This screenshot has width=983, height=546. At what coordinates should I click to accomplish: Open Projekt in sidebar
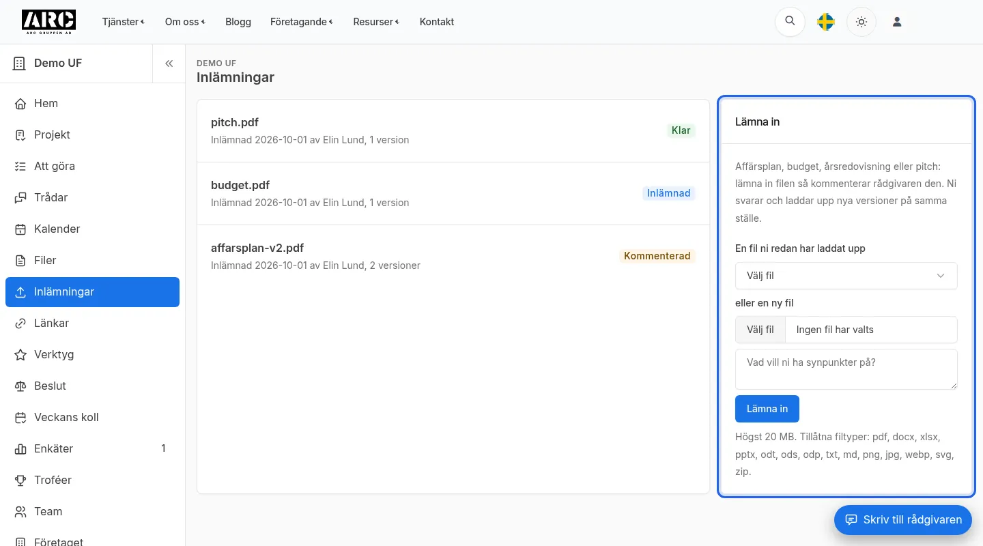click(92, 135)
